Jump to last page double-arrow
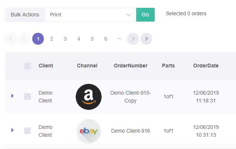 146,39
